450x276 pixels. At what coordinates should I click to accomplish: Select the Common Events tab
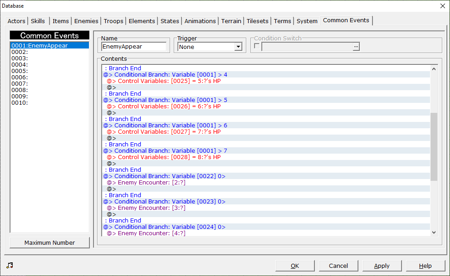[346, 20]
